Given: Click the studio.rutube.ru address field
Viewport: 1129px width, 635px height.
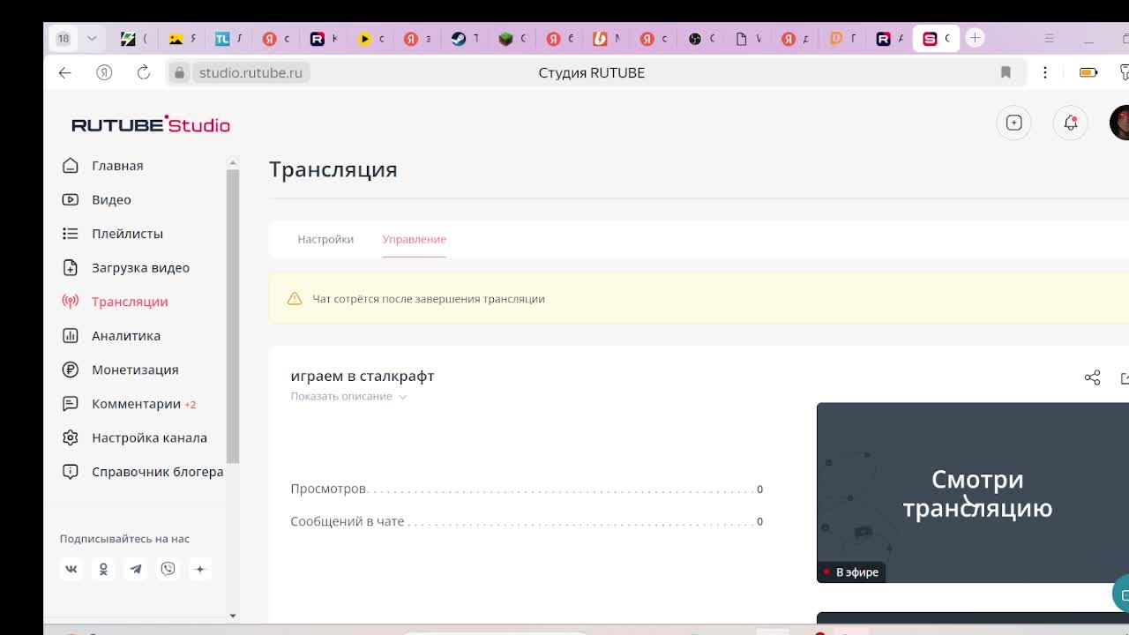Looking at the screenshot, I should (250, 72).
